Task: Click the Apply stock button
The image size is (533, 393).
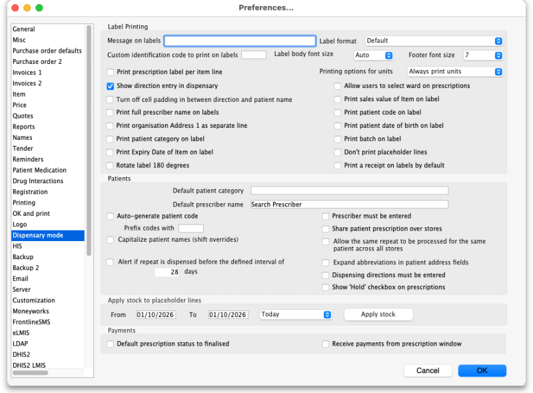Action: (378, 314)
